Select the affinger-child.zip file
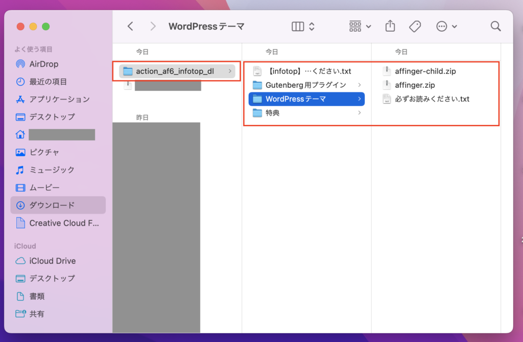The height and width of the screenshot is (342, 523). click(x=425, y=71)
